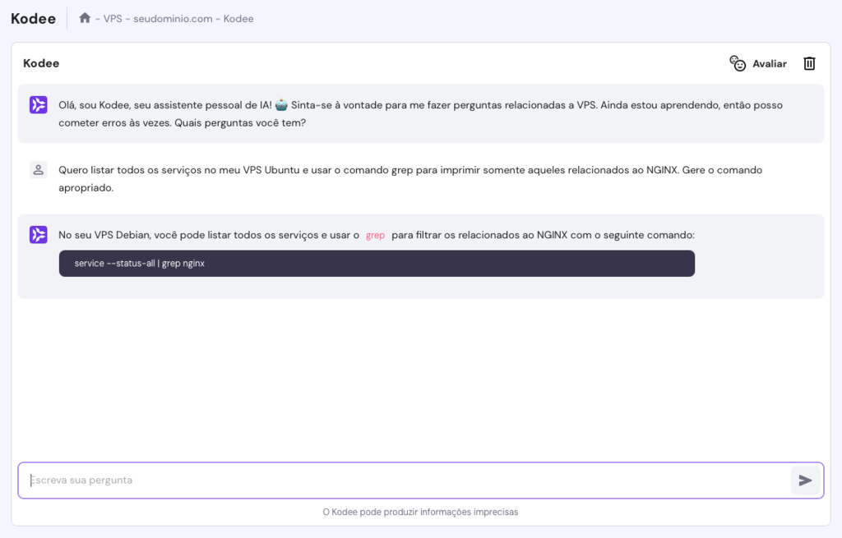Image resolution: width=842 pixels, height=538 pixels.
Task: Select the Kodee breadcrumb item
Action: [x=238, y=17]
